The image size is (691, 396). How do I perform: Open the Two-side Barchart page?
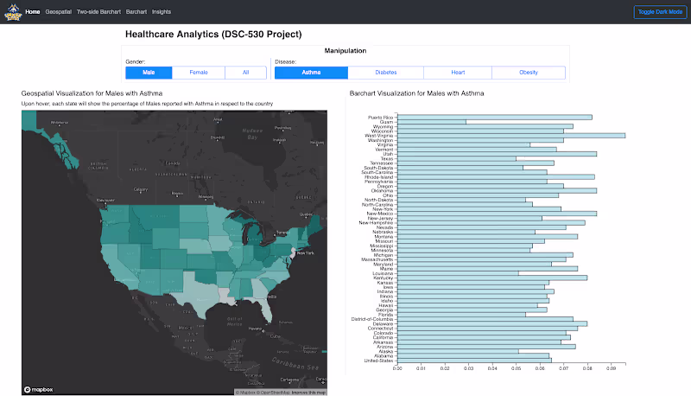98,12
